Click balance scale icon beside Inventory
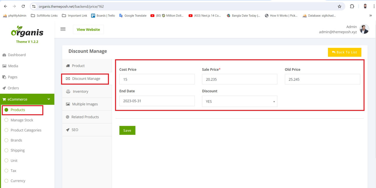Image resolution: width=376 pixels, height=188 pixels. click(68, 91)
